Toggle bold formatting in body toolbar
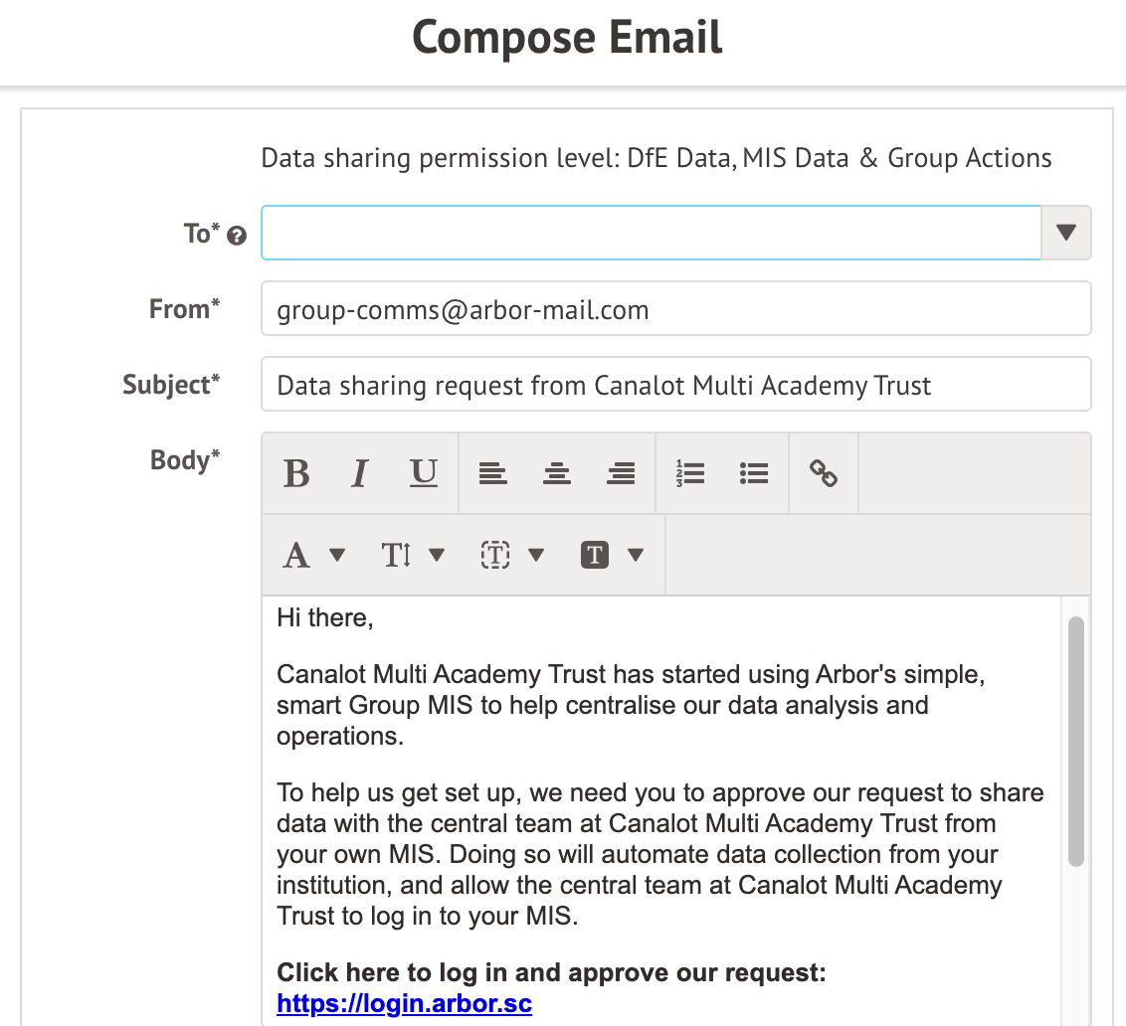This screenshot has height=1026, width=1126. [x=296, y=474]
